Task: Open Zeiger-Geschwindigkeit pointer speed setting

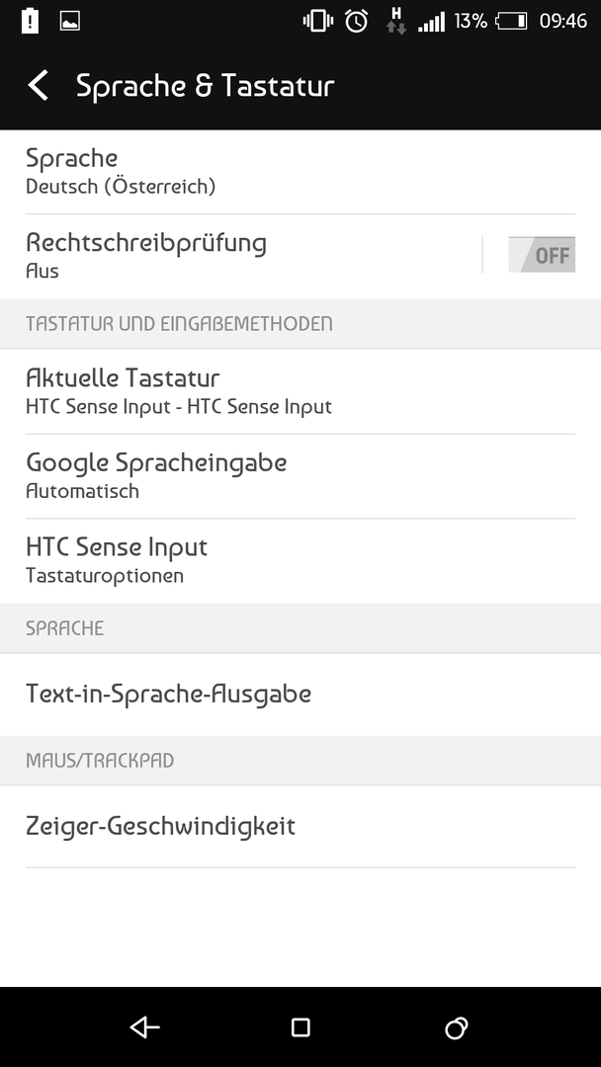Action: (x=300, y=826)
